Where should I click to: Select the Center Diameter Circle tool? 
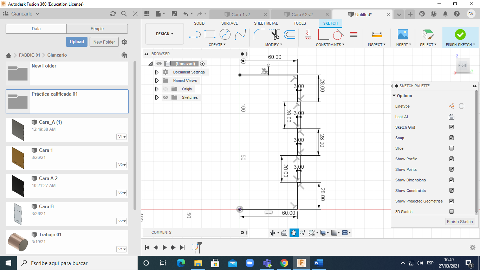pyautogui.click(x=225, y=34)
